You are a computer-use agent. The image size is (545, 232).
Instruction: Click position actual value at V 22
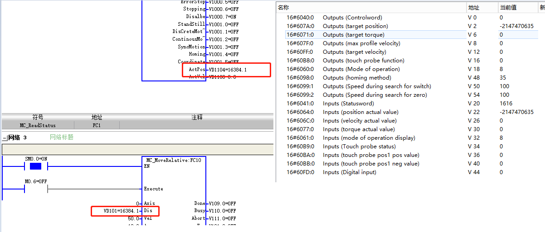[x=516, y=112]
